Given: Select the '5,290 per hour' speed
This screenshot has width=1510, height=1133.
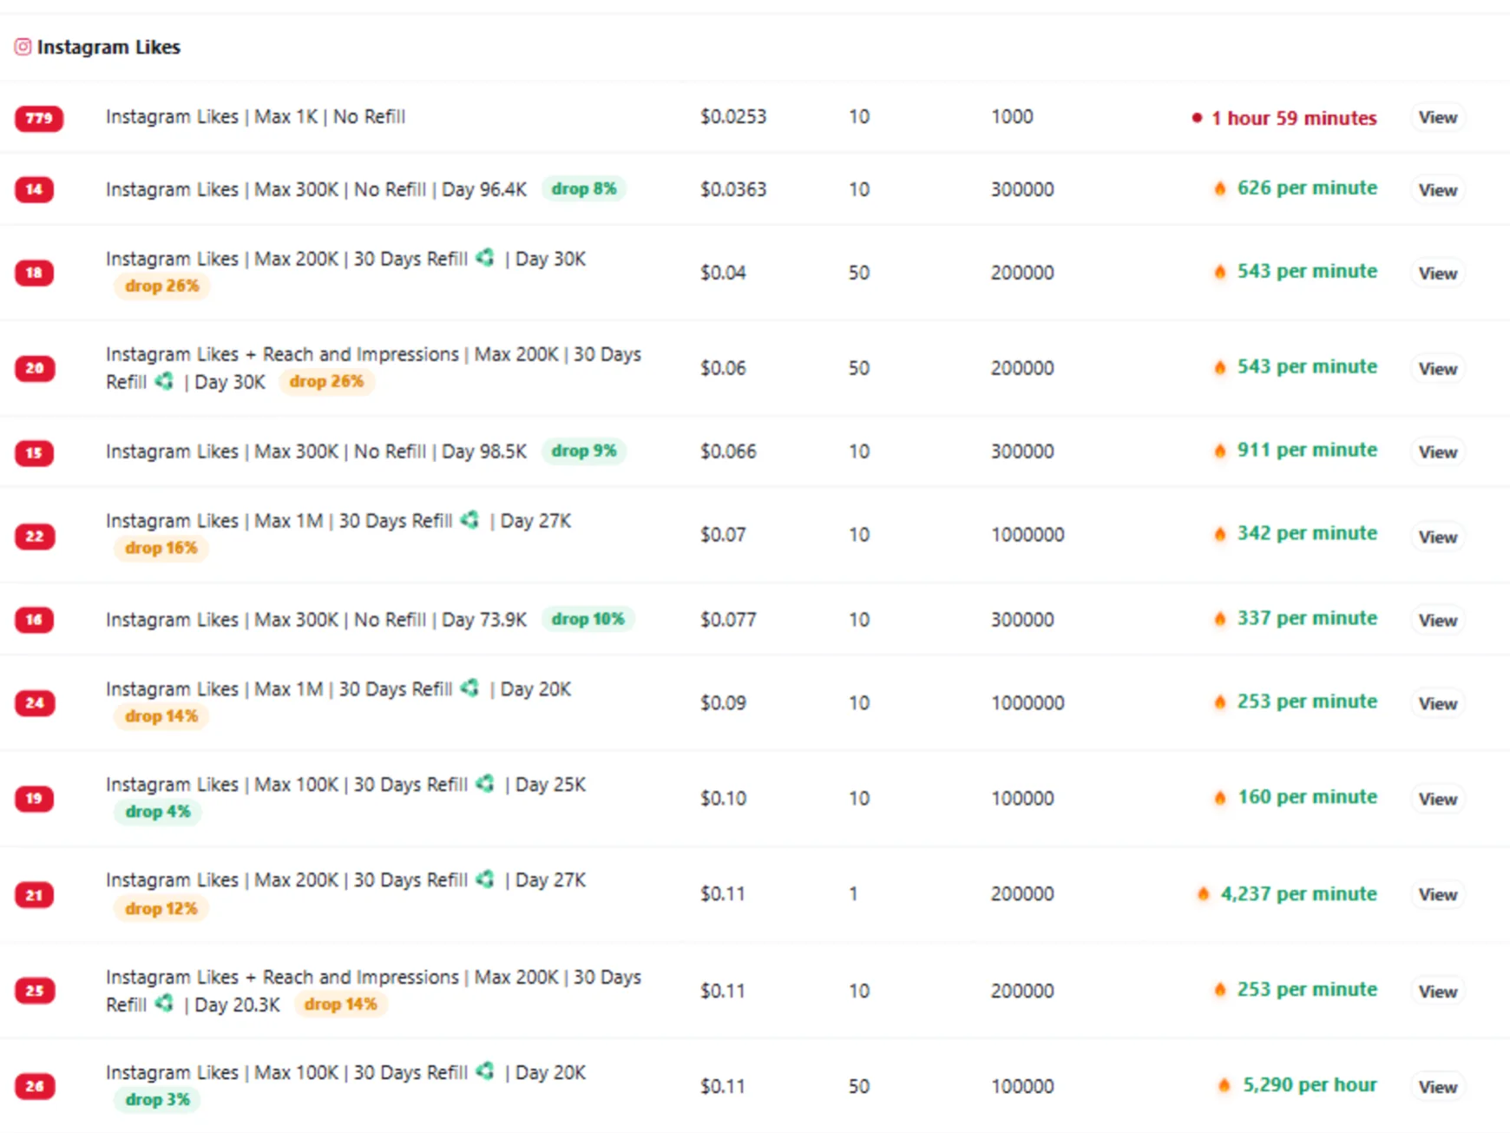Looking at the screenshot, I should pos(1310,1085).
